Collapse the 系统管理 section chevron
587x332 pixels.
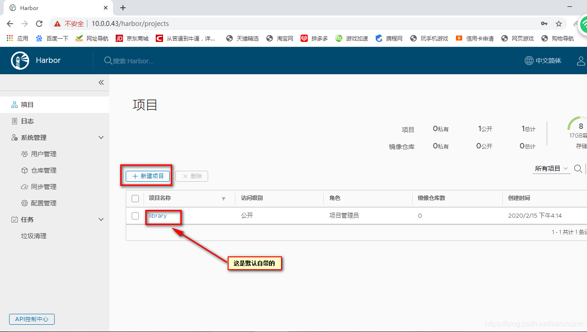[101, 138]
